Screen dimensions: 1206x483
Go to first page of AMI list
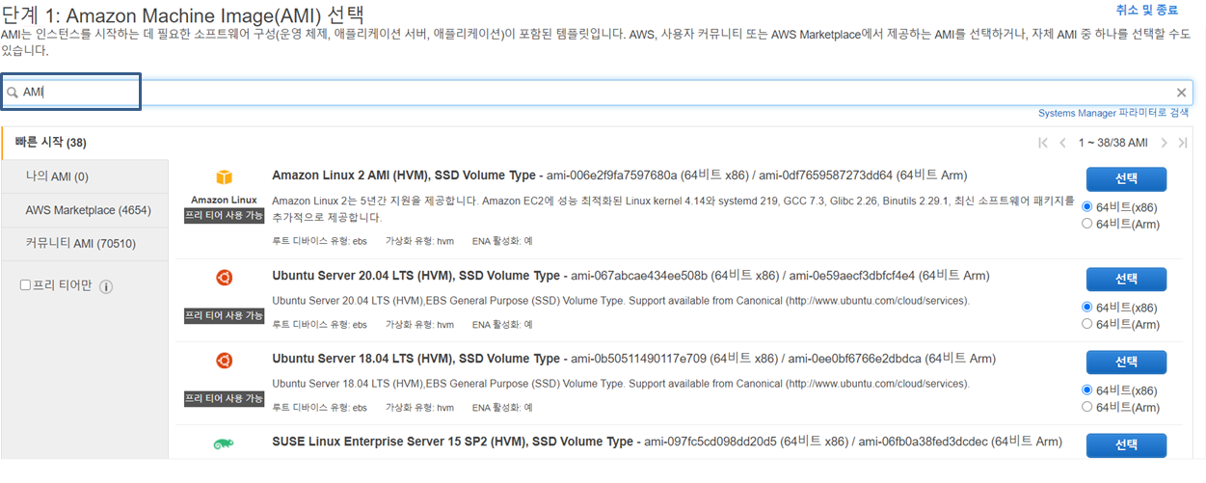1043,143
